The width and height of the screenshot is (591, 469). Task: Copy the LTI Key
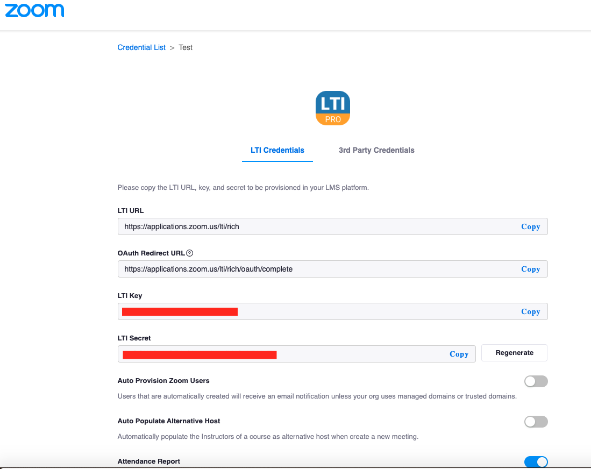tap(531, 312)
